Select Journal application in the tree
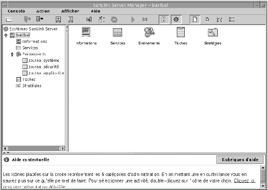 coord(46,73)
